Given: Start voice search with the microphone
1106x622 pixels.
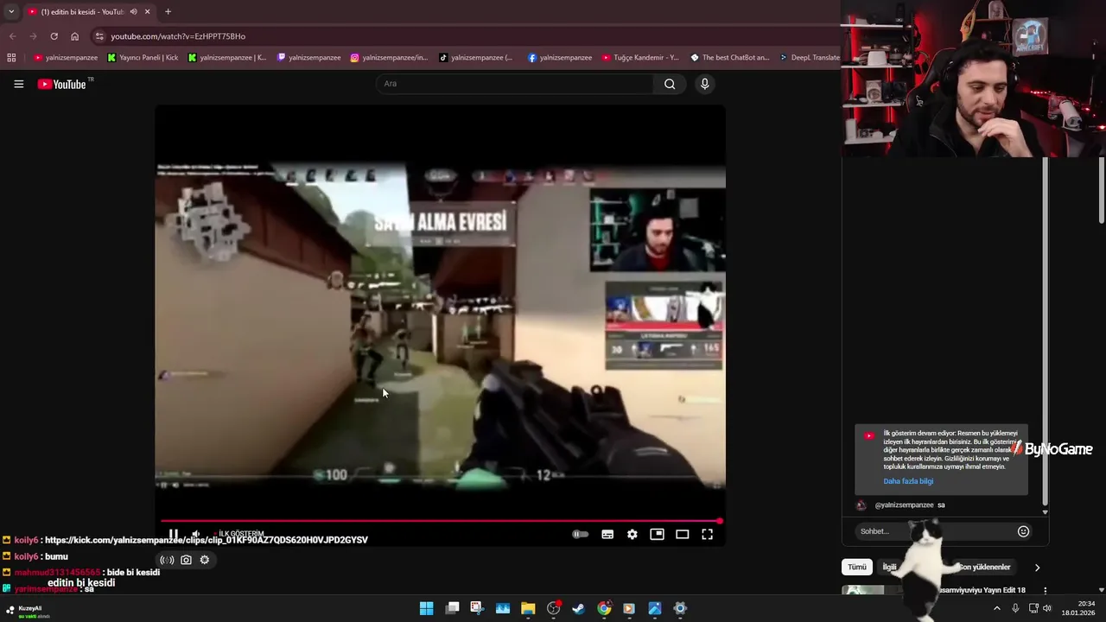Looking at the screenshot, I should tap(705, 84).
